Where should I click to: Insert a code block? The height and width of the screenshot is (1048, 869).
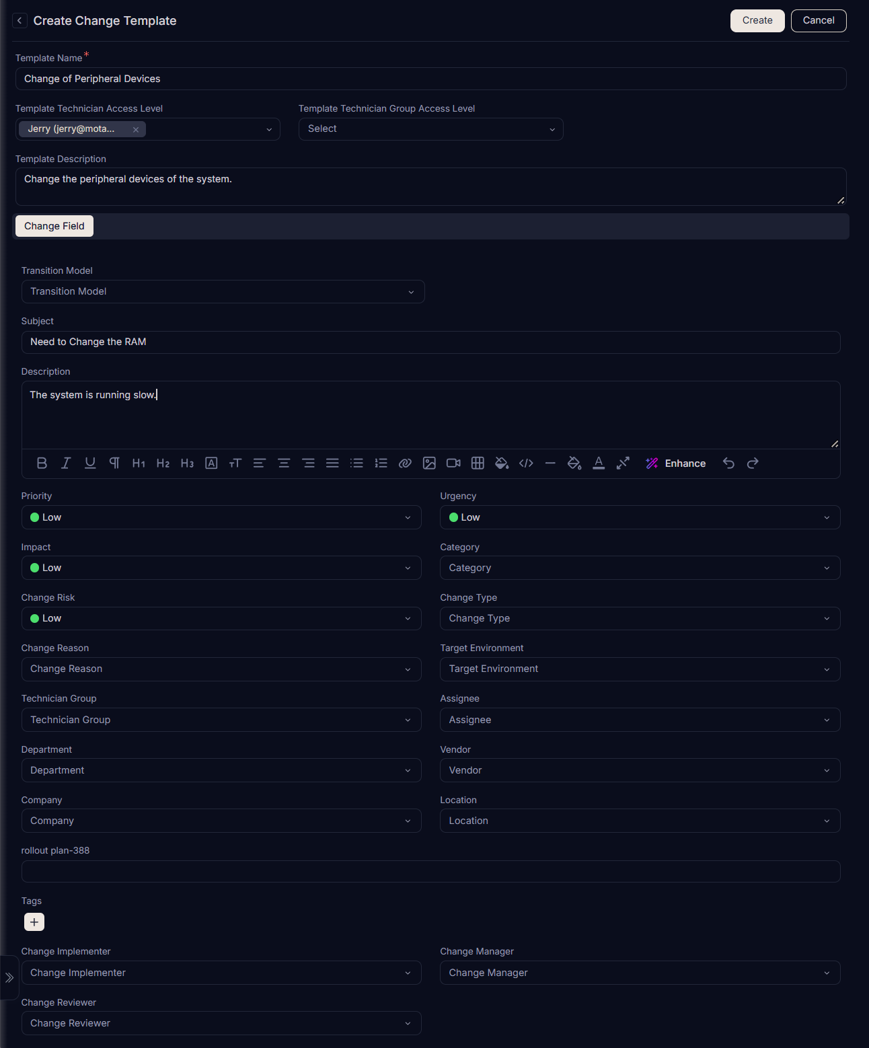point(526,463)
